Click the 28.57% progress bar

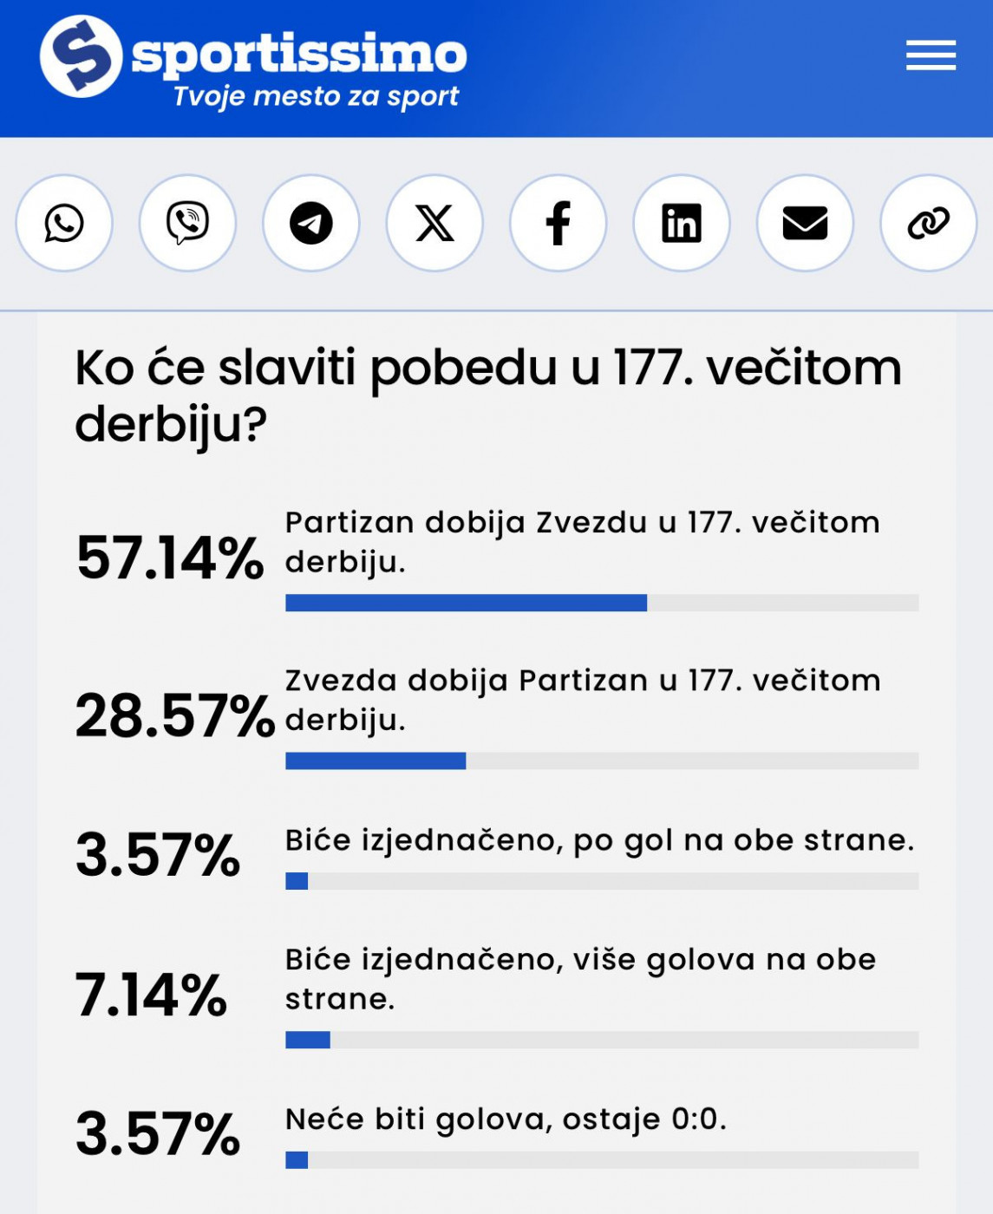click(x=602, y=760)
